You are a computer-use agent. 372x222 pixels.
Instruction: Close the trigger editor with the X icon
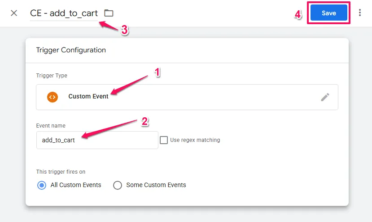(14, 13)
